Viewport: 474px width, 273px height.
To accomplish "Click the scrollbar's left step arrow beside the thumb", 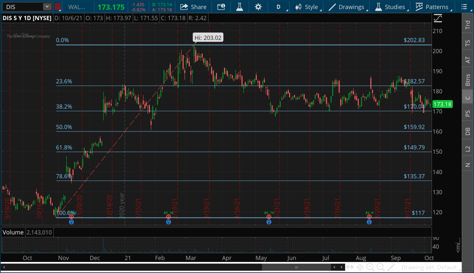I will (334, 267).
